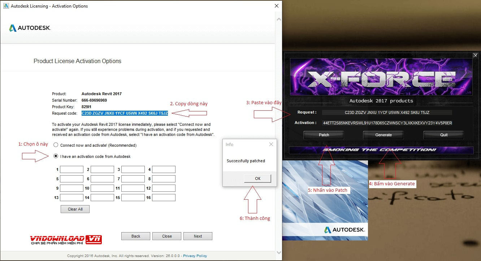Image resolution: width=481 pixels, height=261 pixels.
Task: Click the Close button at the wizard bottom
Action: [x=167, y=236]
